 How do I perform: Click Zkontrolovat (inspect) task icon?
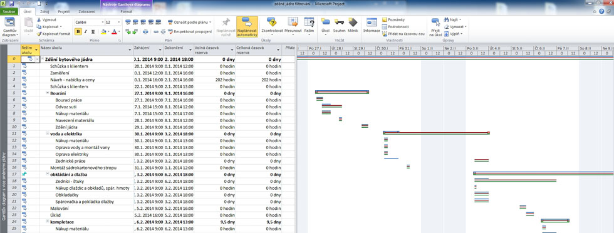point(272,23)
